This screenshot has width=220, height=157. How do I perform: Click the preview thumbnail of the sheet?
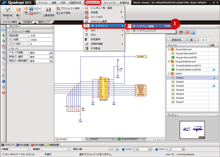click(x=192, y=130)
